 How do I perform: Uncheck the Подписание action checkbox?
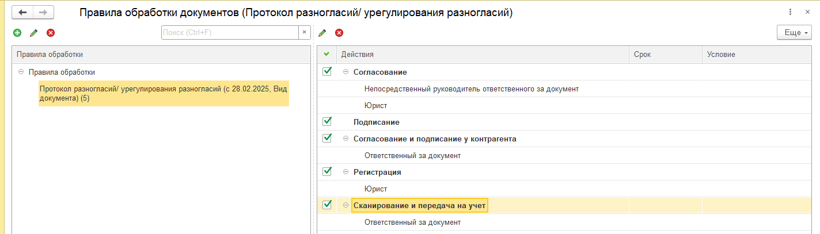pos(327,122)
